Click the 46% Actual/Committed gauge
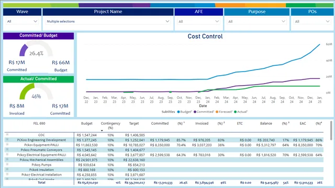The width and height of the screenshot is (335, 188). [36, 92]
